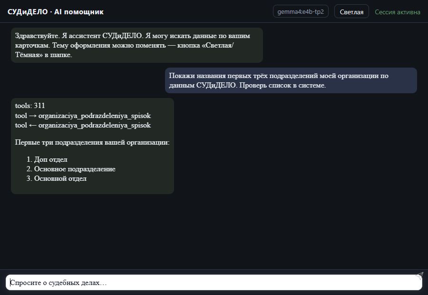Click the Сессия активна status label
This screenshot has height=295, width=428.
coord(398,12)
